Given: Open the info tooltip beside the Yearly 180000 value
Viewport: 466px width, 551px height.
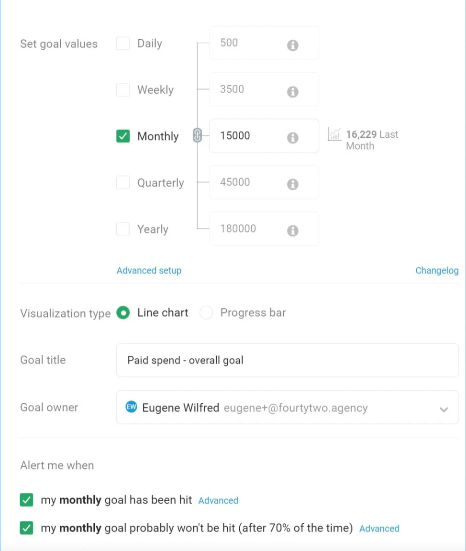Looking at the screenshot, I should coord(292,231).
